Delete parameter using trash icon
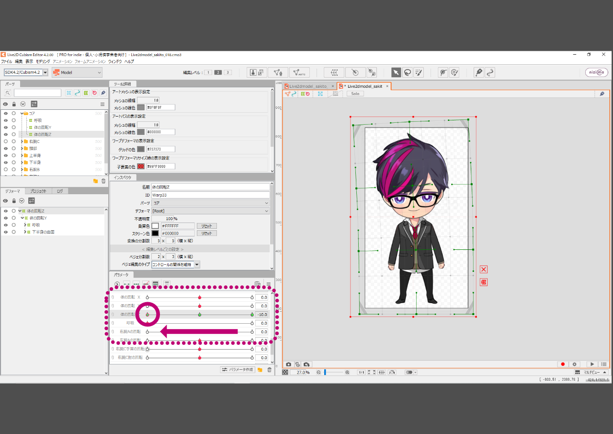Screen dimensions: 613x434 [x=269, y=370]
